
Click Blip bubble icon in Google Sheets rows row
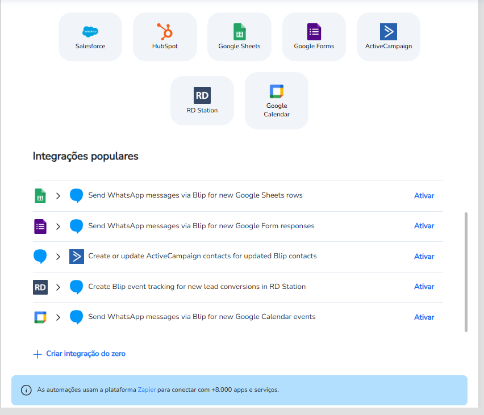pyautogui.click(x=76, y=196)
